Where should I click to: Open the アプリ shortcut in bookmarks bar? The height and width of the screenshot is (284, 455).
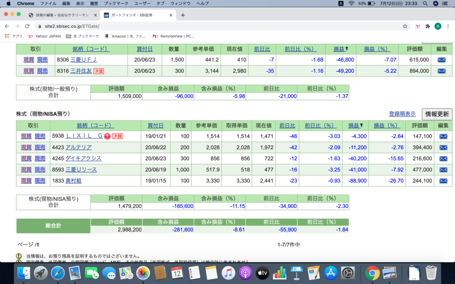[x=13, y=36]
